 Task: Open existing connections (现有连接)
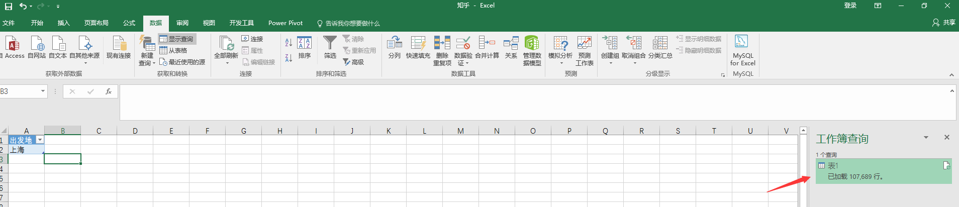pos(119,47)
